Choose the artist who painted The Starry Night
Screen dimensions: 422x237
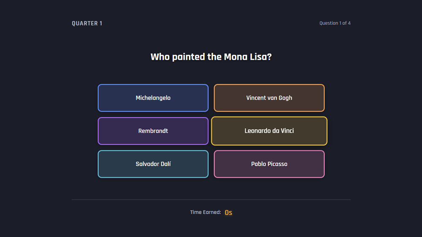click(269, 98)
